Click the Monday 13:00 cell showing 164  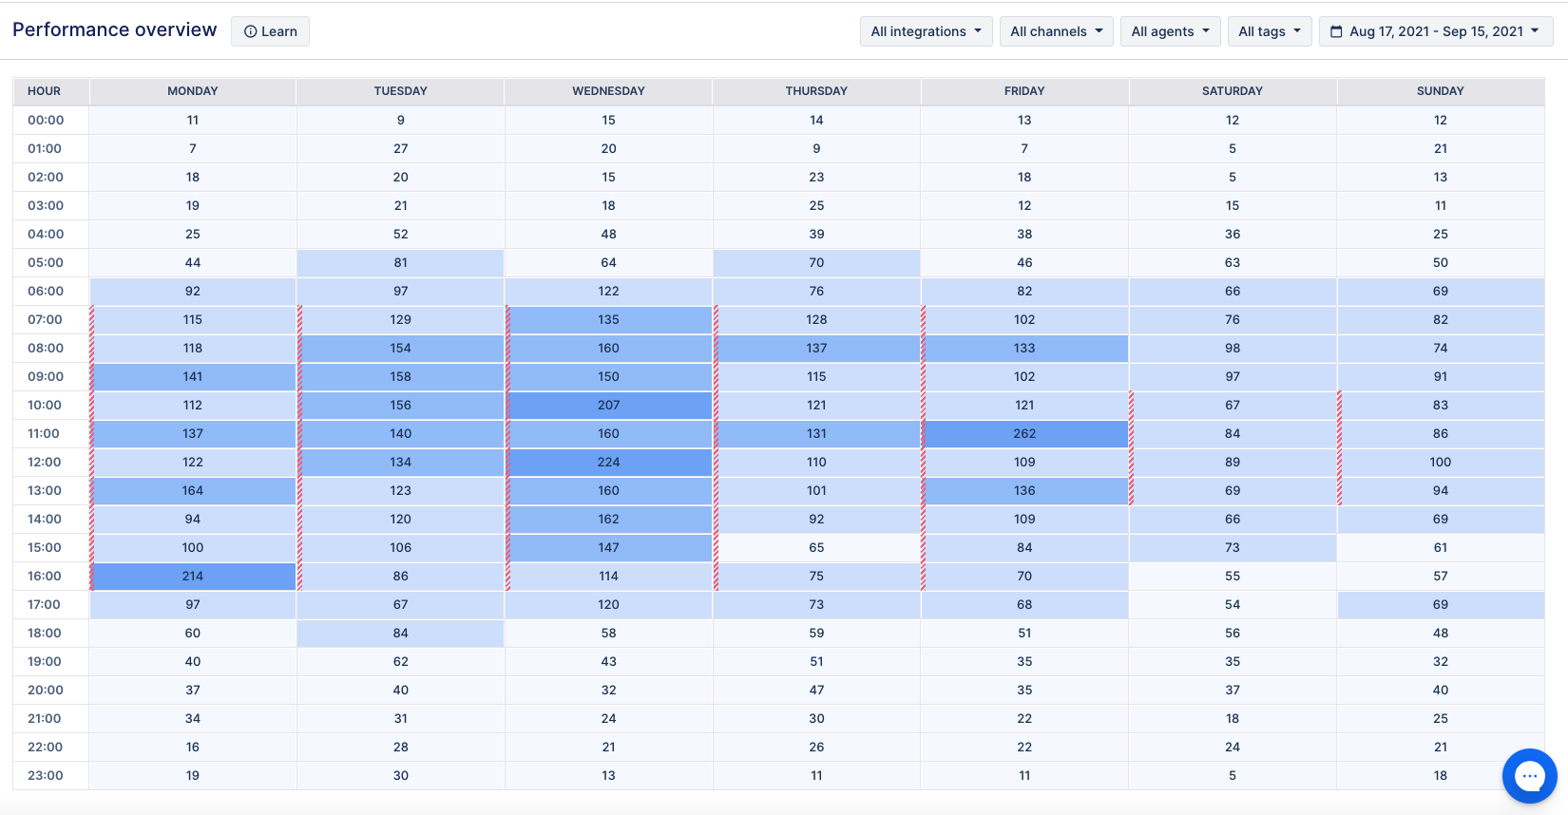[x=193, y=490]
